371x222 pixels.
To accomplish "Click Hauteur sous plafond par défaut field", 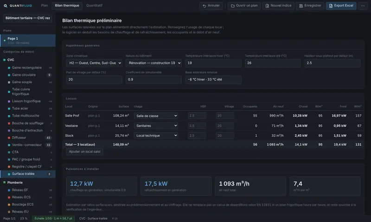I will [333, 63].
